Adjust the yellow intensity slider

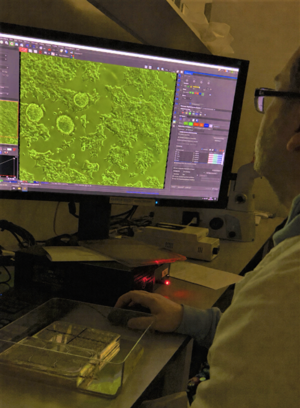click(197, 87)
